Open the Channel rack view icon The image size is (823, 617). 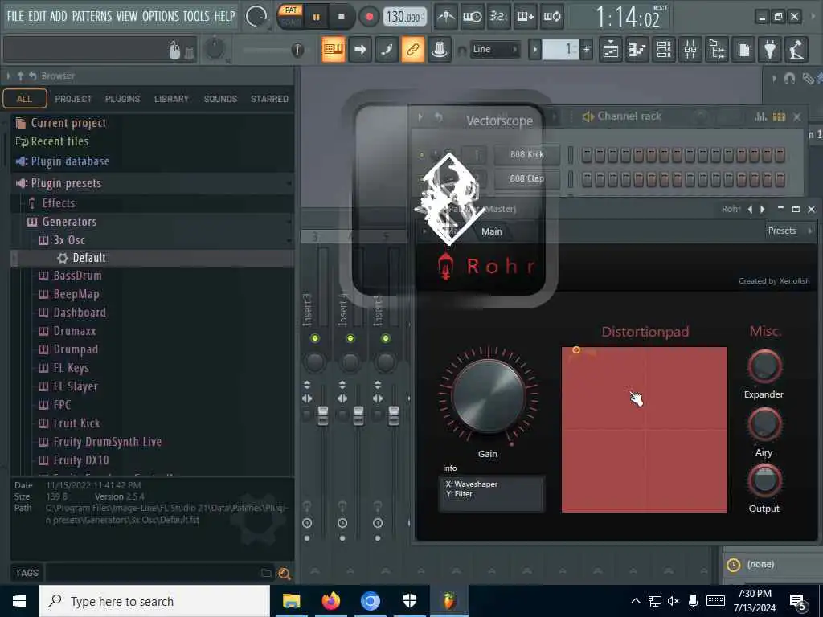[664, 50]
